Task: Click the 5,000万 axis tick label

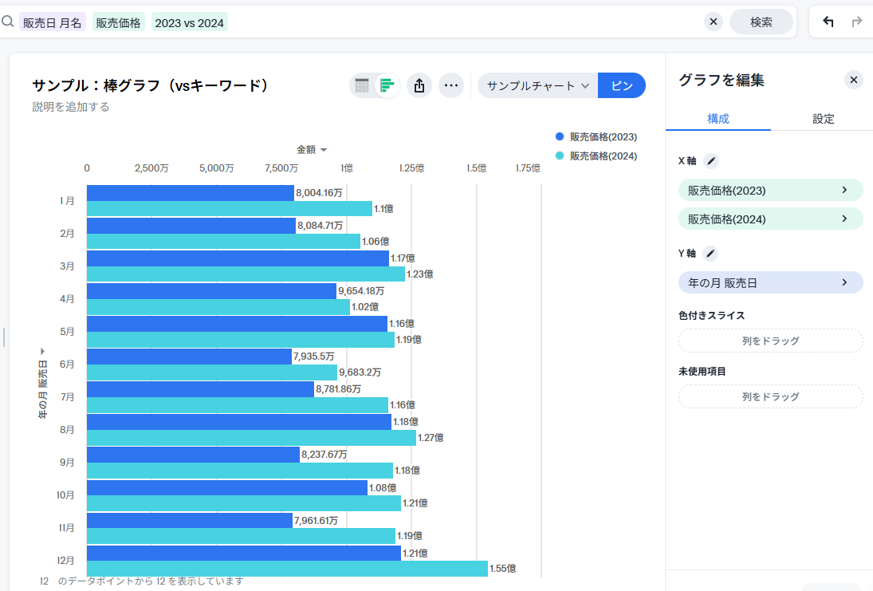Action: coord(217,167)
